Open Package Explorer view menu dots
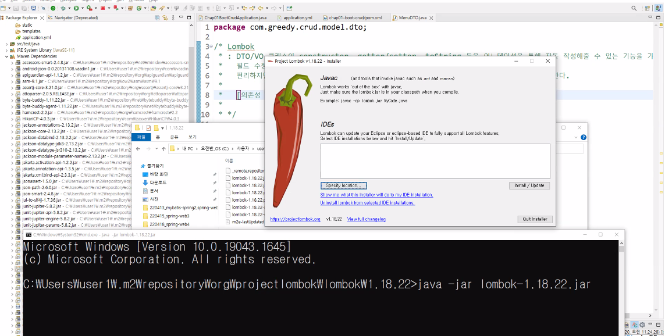 click(x=173, y=18)
